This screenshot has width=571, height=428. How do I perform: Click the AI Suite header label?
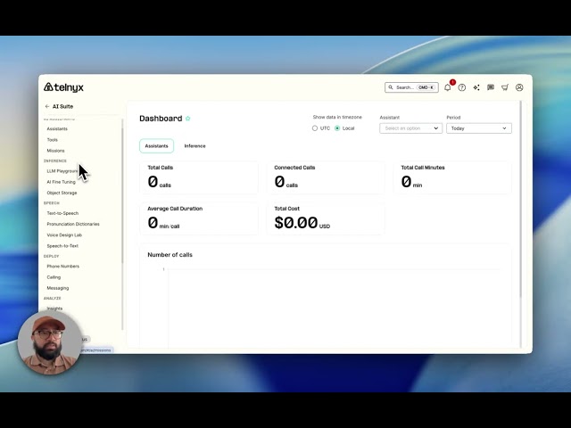[63, 106]
